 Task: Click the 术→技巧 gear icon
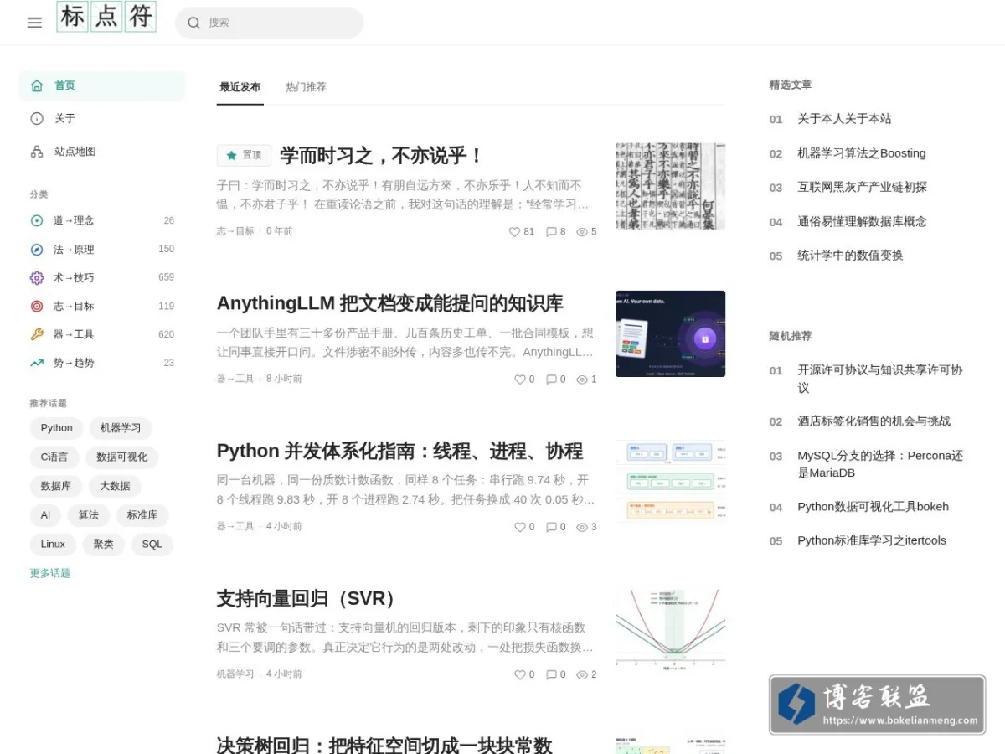(x=37, y=277)
